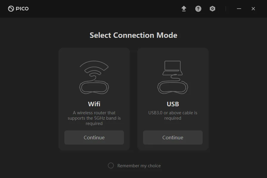
Task: Click the PICO logo
Action: point(18,9)
